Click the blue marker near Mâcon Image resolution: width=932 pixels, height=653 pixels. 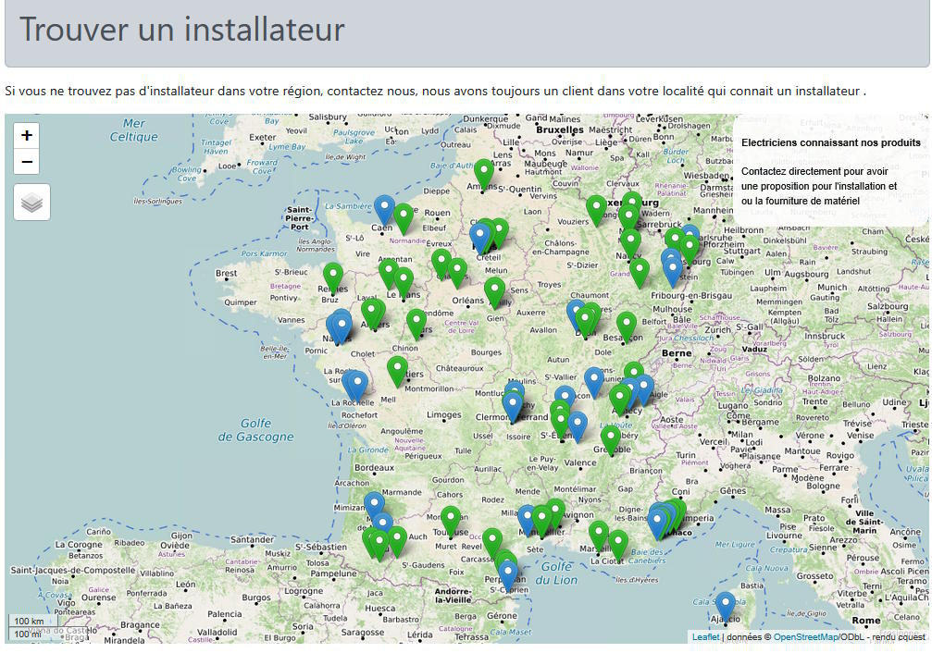[x=565, y=401]
